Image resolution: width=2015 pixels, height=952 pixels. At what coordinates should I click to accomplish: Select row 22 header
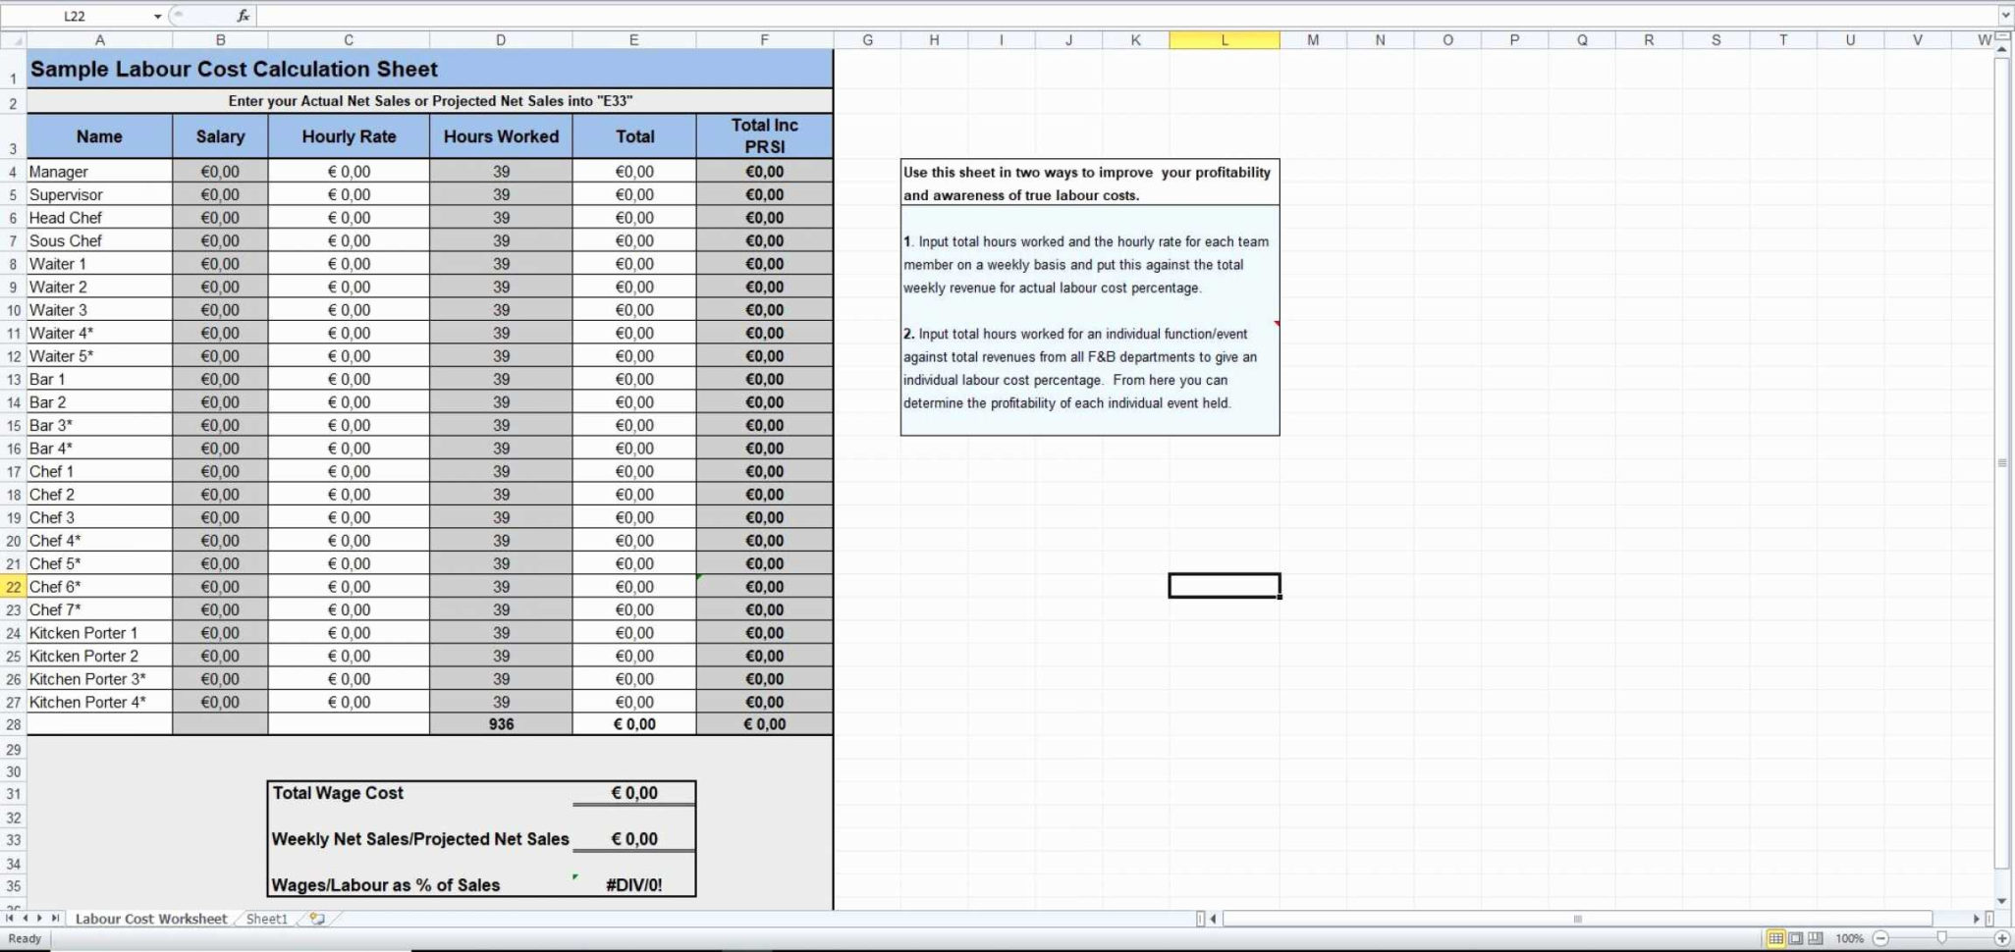(13, 587)
